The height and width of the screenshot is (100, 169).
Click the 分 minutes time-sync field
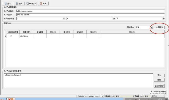click(x=89, y=19)
